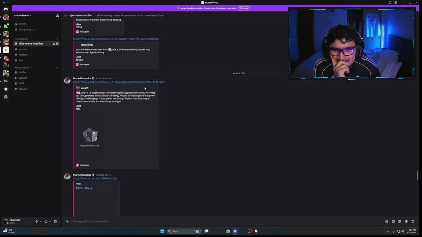Viewport: 422px width, 237px height.
Task: Select the live text channel
Action: pos(21,60)
